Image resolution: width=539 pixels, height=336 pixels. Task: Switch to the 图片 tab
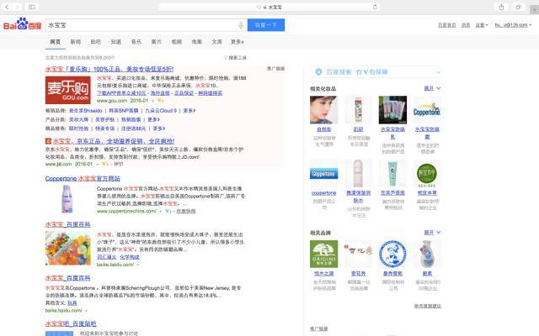click(x=156, y=42)
